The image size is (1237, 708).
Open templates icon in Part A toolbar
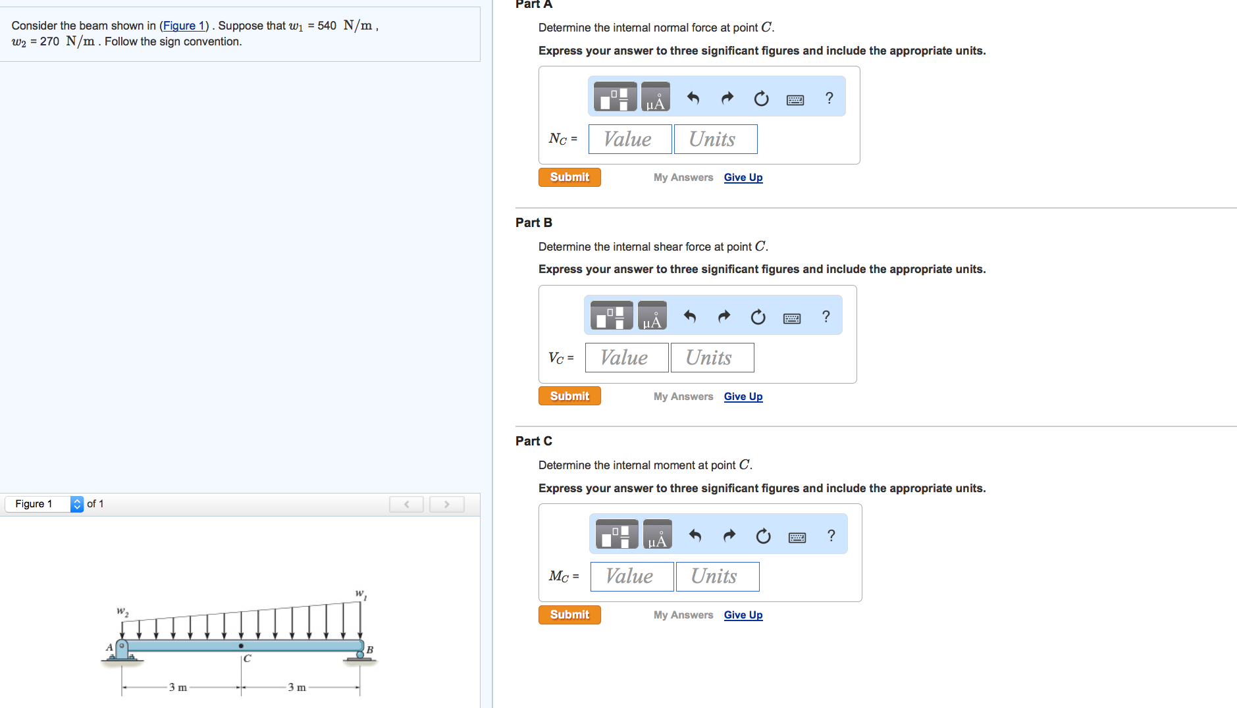pos(615,97)
